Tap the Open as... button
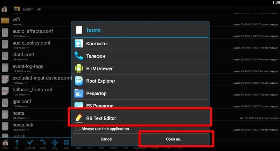 [174, 139]
